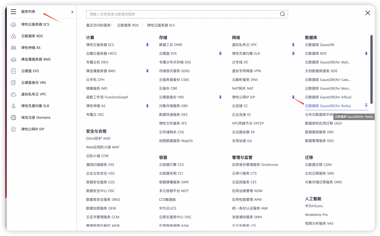Open 云监控服务 CES

pyautogui.click(x=244, y=182)
